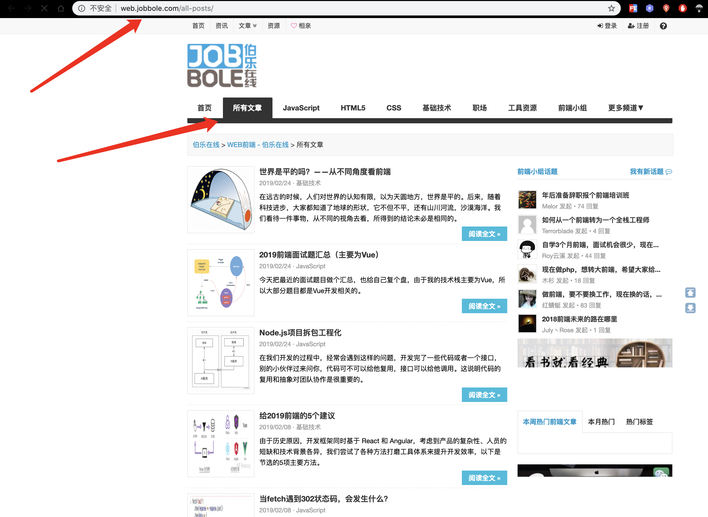Click the browser stop-loading X button

click(44, 9)
